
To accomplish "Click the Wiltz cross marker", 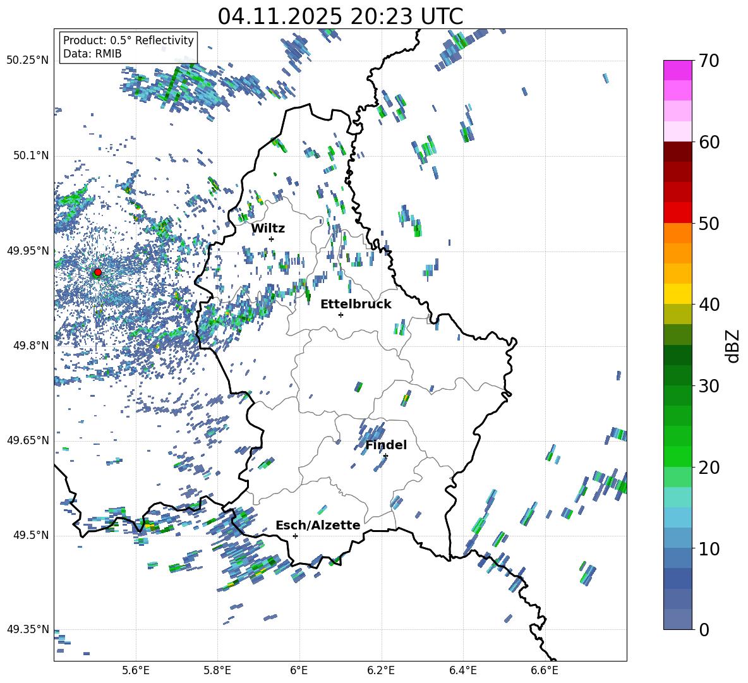I will tap(272, 239).
